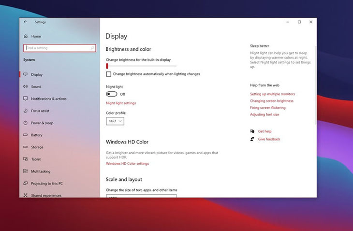Close the Settings window
The width and height of the screenshot is (353, 231).
pos(310,22)
